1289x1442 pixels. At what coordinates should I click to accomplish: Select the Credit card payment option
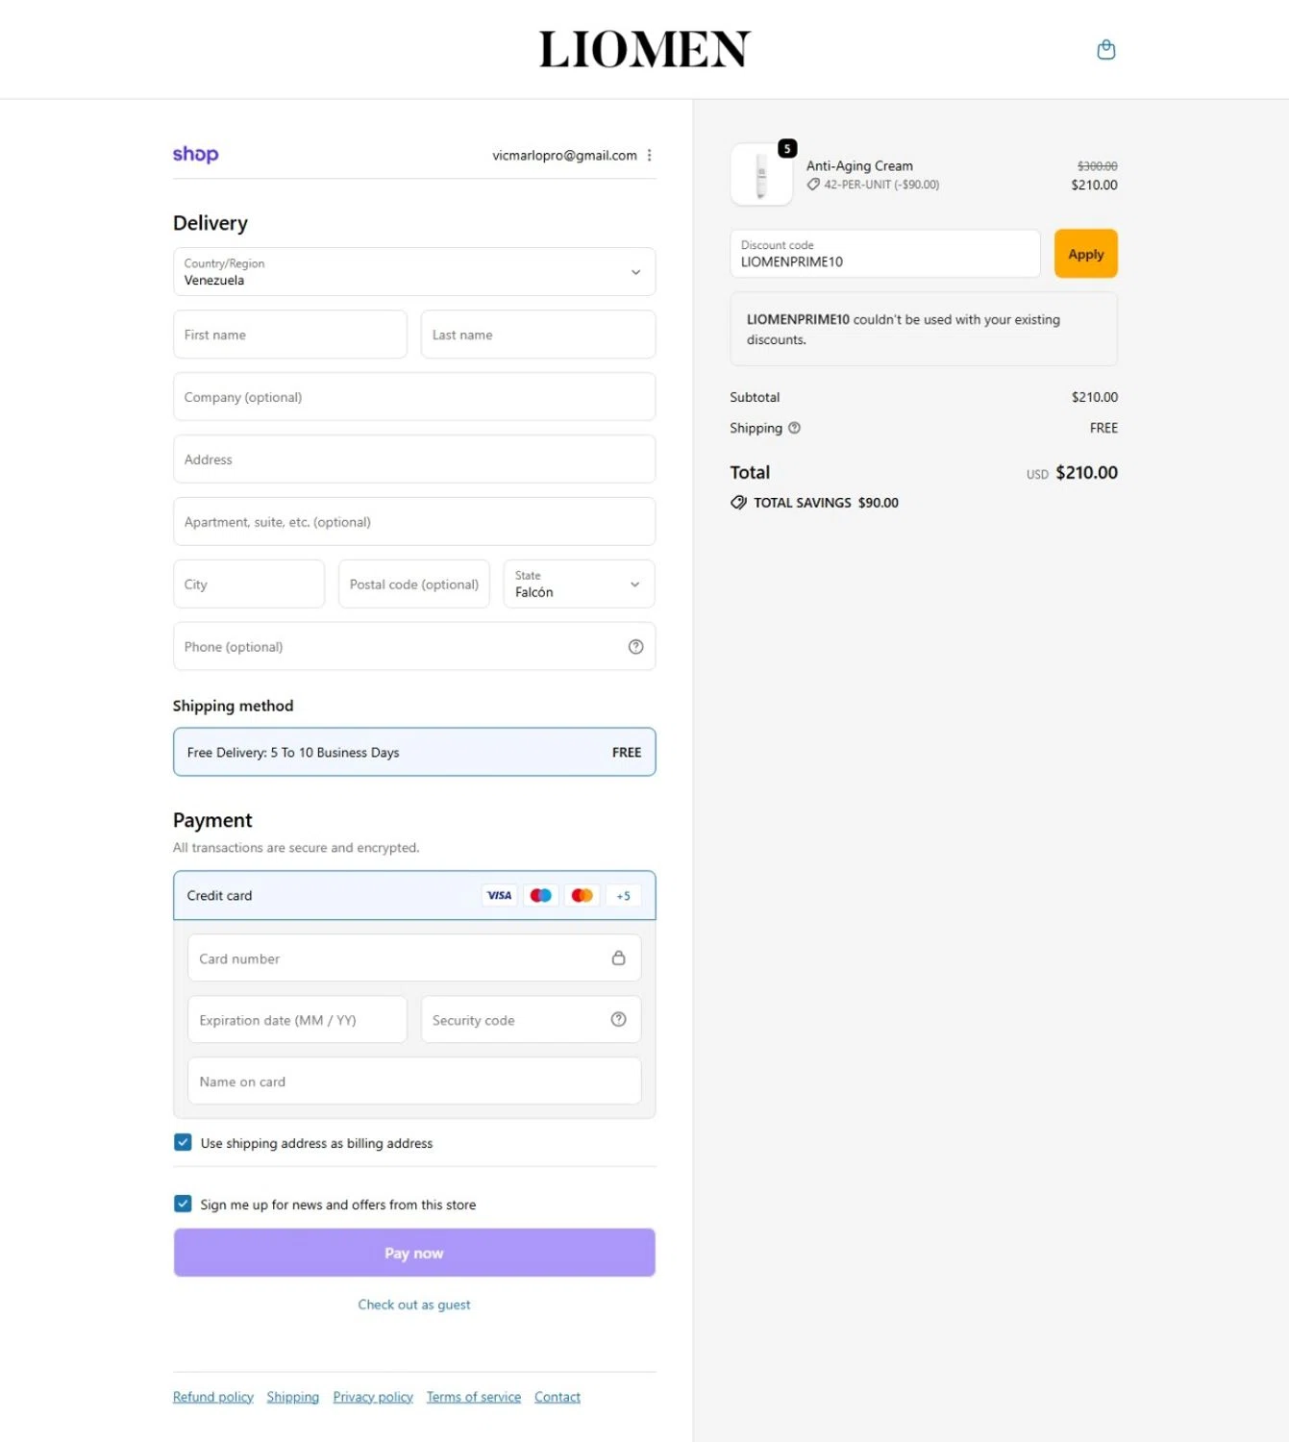414,895
